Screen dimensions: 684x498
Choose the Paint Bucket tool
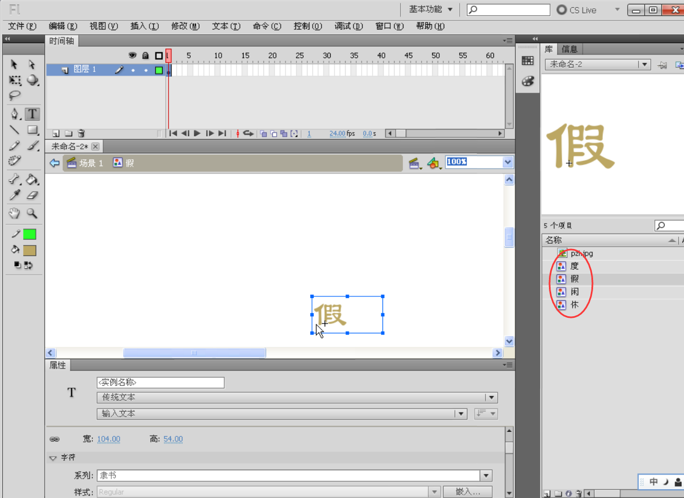coord(33,179)
